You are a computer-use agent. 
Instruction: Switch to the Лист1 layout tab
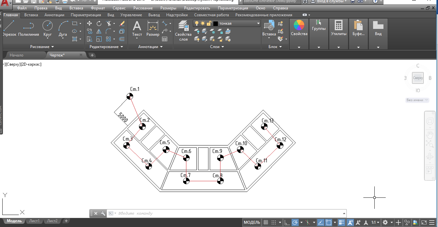pyautogui.click(x=34, y=221)
